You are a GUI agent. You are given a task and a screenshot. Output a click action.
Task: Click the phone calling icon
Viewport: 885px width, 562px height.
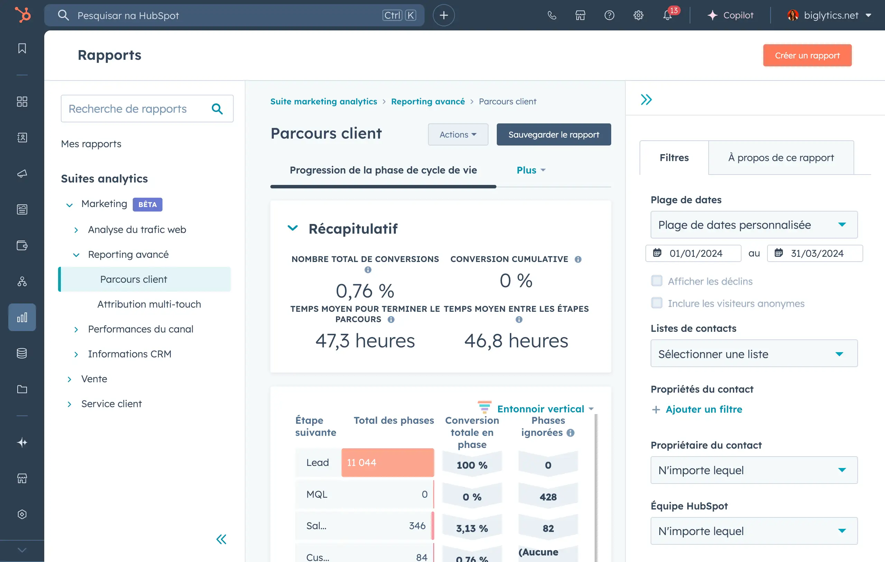tap(552, 16)
